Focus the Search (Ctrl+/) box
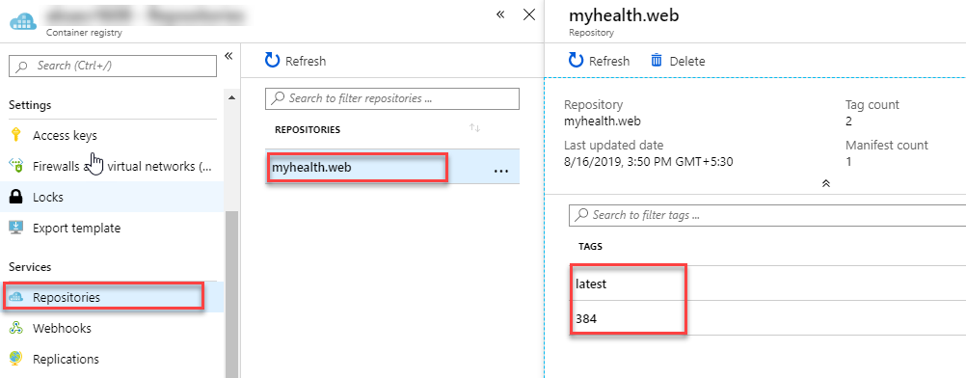This screenshot has width=966, height=378. (113, 66)
